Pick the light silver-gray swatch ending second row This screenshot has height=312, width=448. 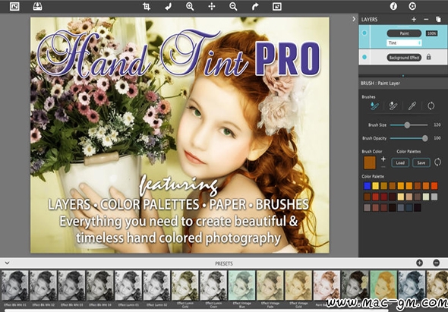click(x=434, y=197)
